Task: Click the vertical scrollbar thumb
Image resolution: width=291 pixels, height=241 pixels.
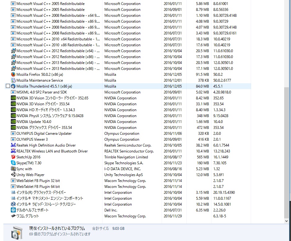Action: point(286,153)
